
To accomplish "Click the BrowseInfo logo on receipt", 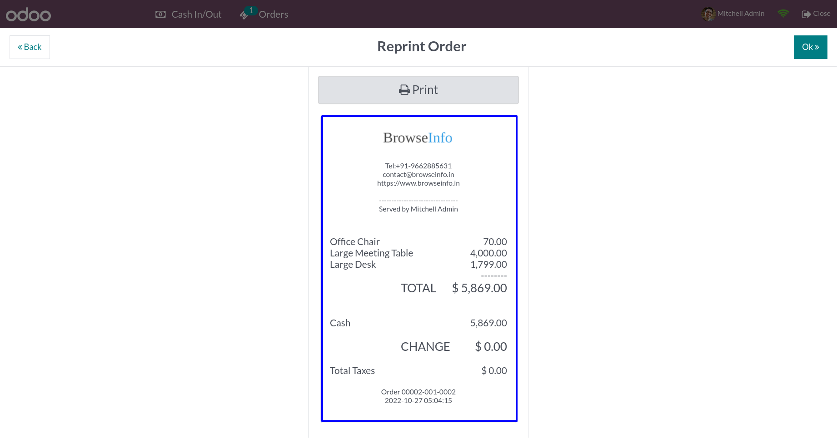I will pyautogui.click(x=418, y=138).
